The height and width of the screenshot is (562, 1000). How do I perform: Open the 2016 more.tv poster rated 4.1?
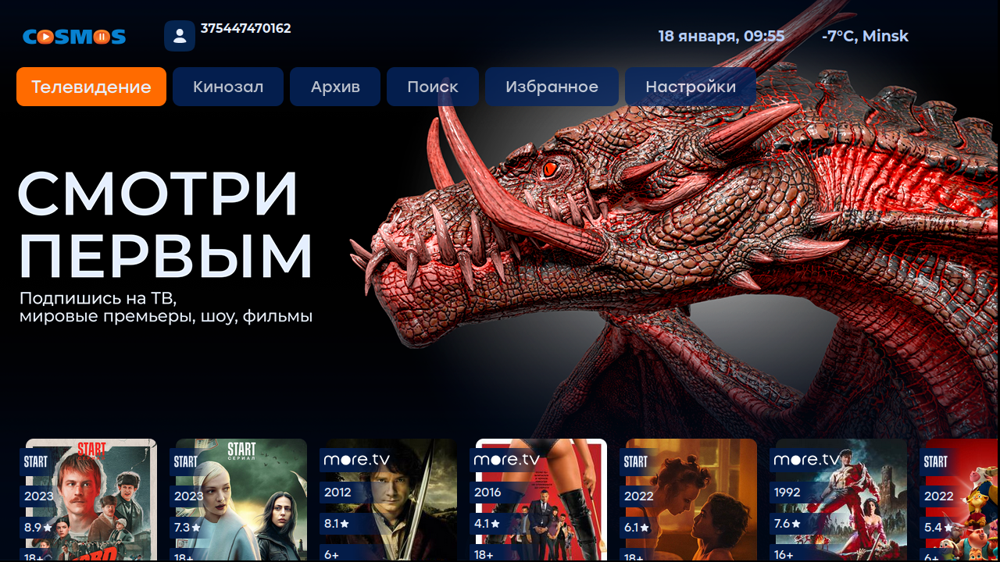pyautogui.click(x=541, y=500)
